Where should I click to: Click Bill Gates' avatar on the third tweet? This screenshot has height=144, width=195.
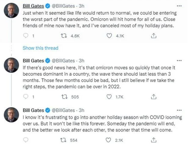11,115
